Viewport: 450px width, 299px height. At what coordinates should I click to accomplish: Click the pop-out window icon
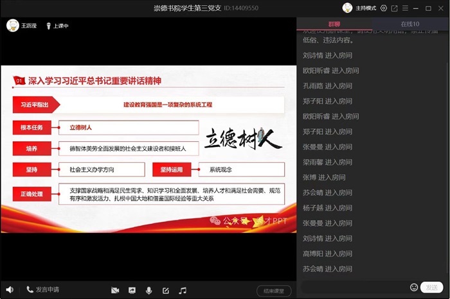point(394,8)
